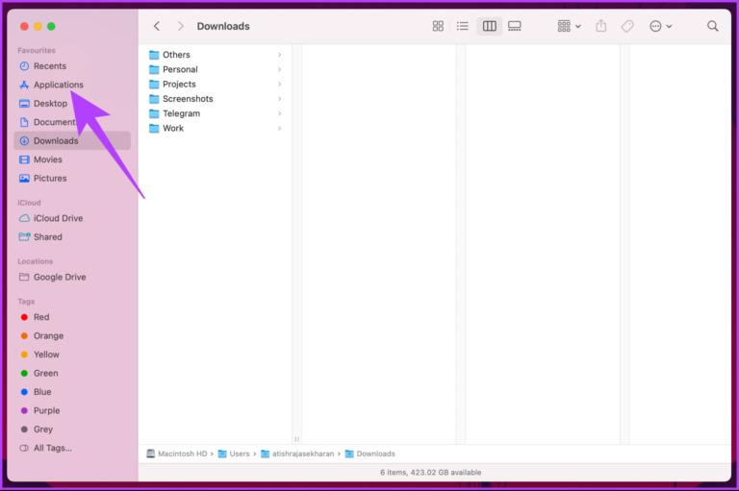Select the Personal folder

(216, 70)
